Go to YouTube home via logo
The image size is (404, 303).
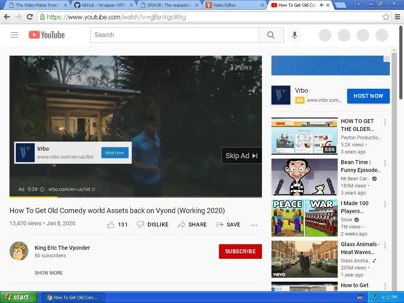47,35
